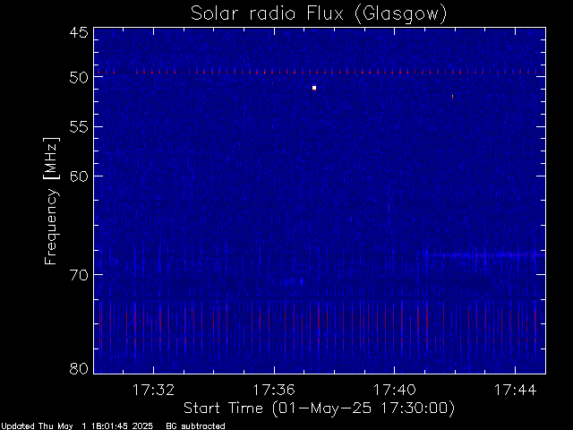Click the 60 MHz tick label
Viewport: 573px width, 430px height.
point(79,176)
